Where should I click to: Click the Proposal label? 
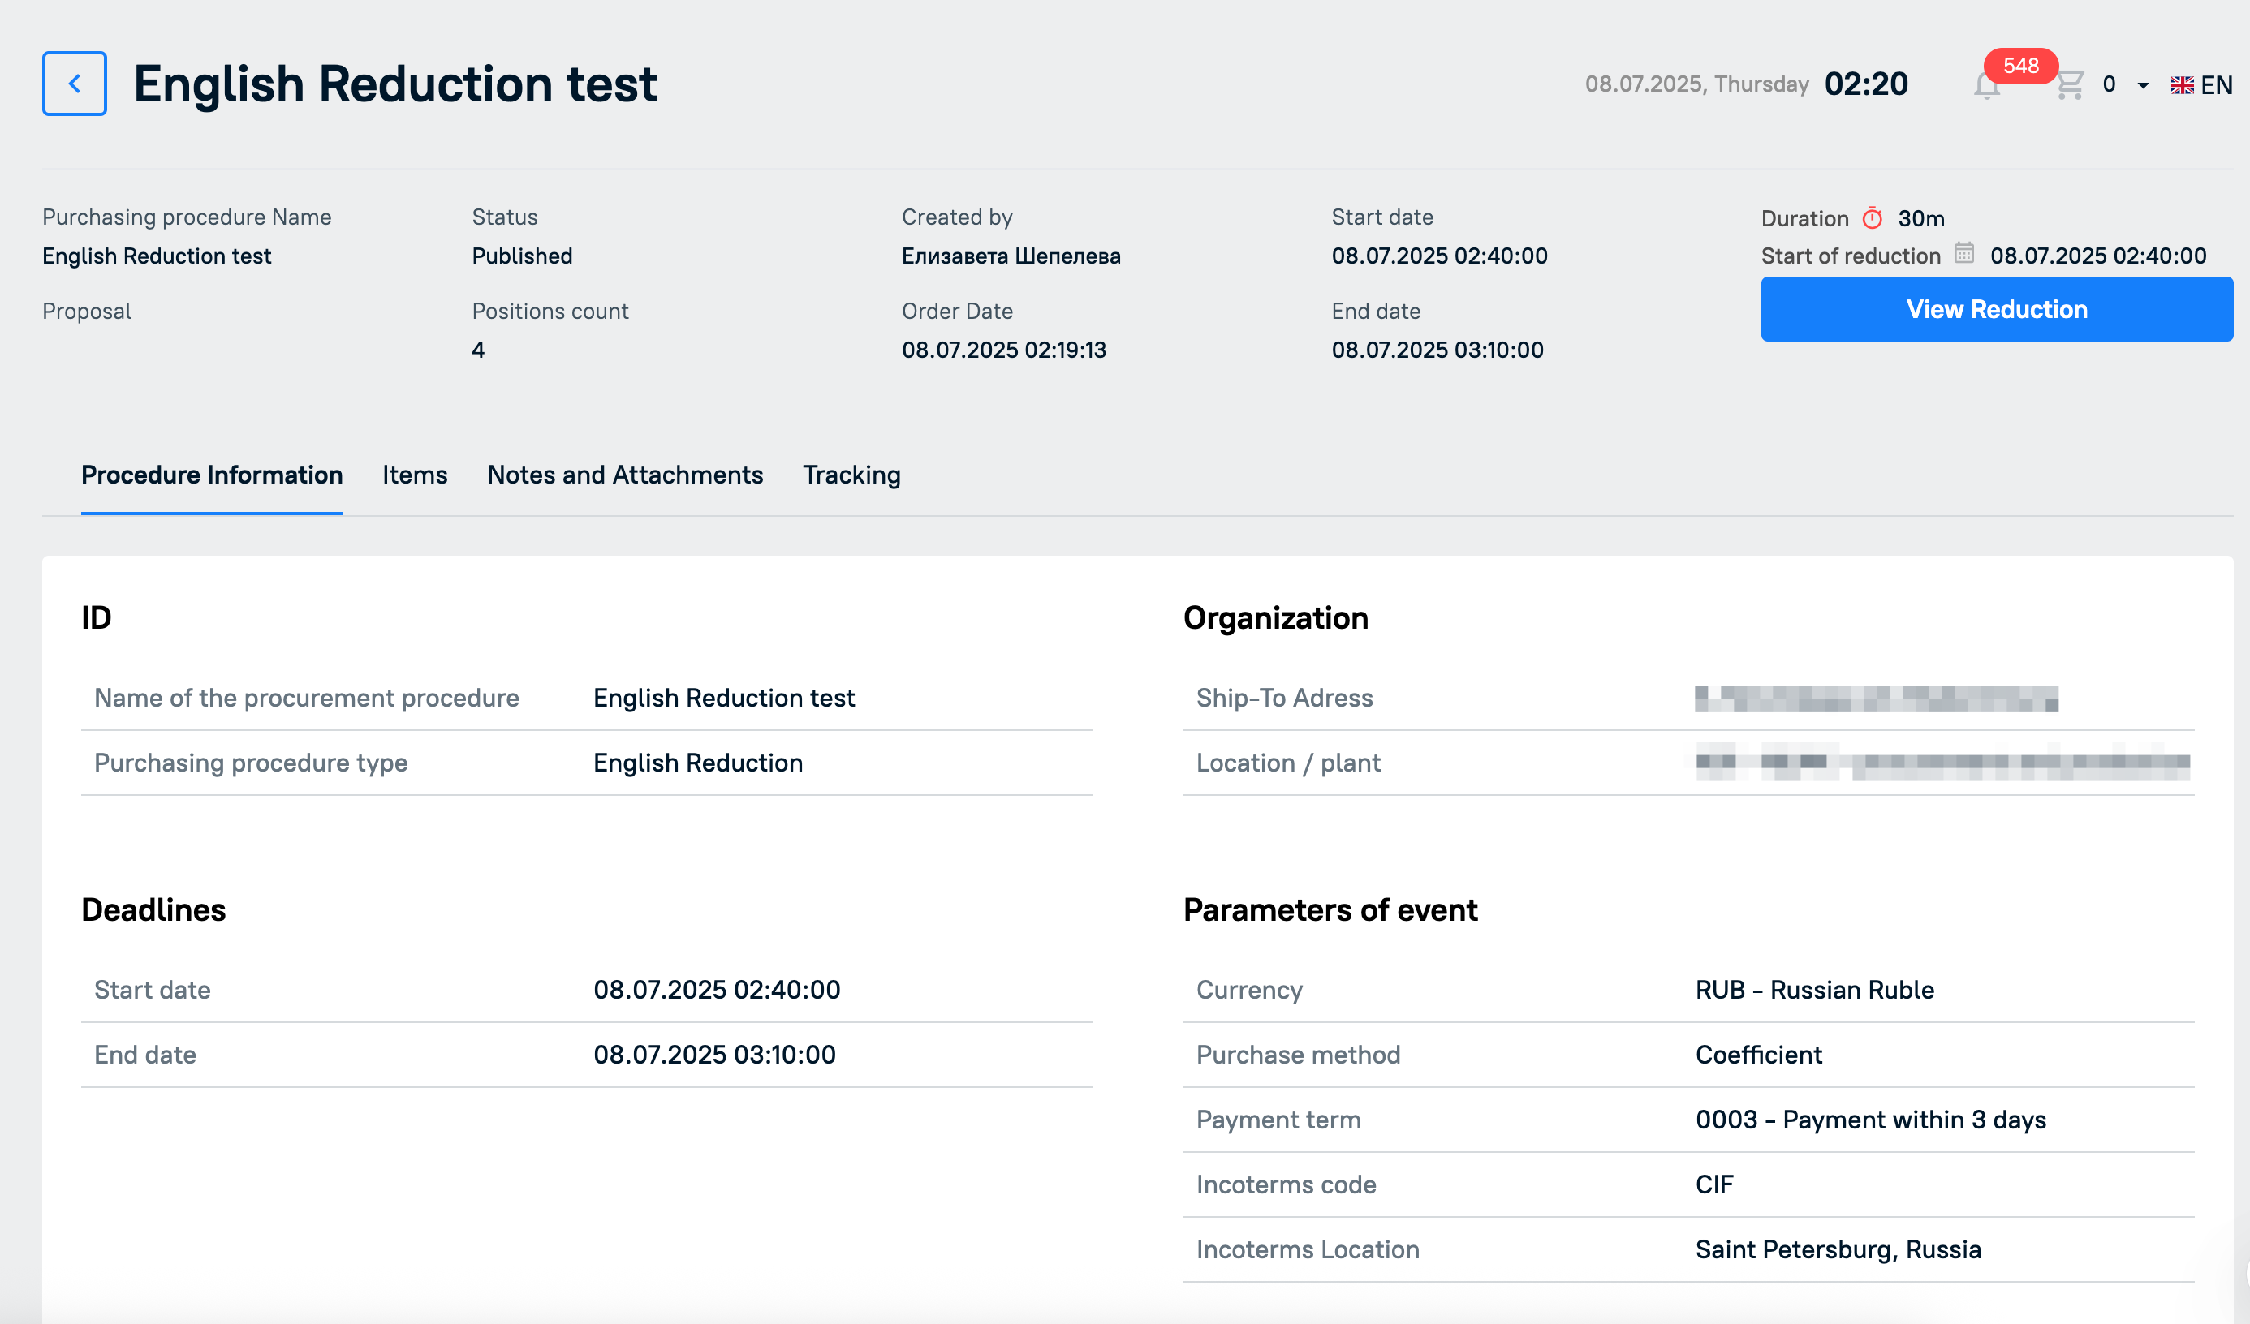[87, 312]
